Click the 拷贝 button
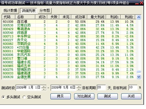 pos(60,96)
